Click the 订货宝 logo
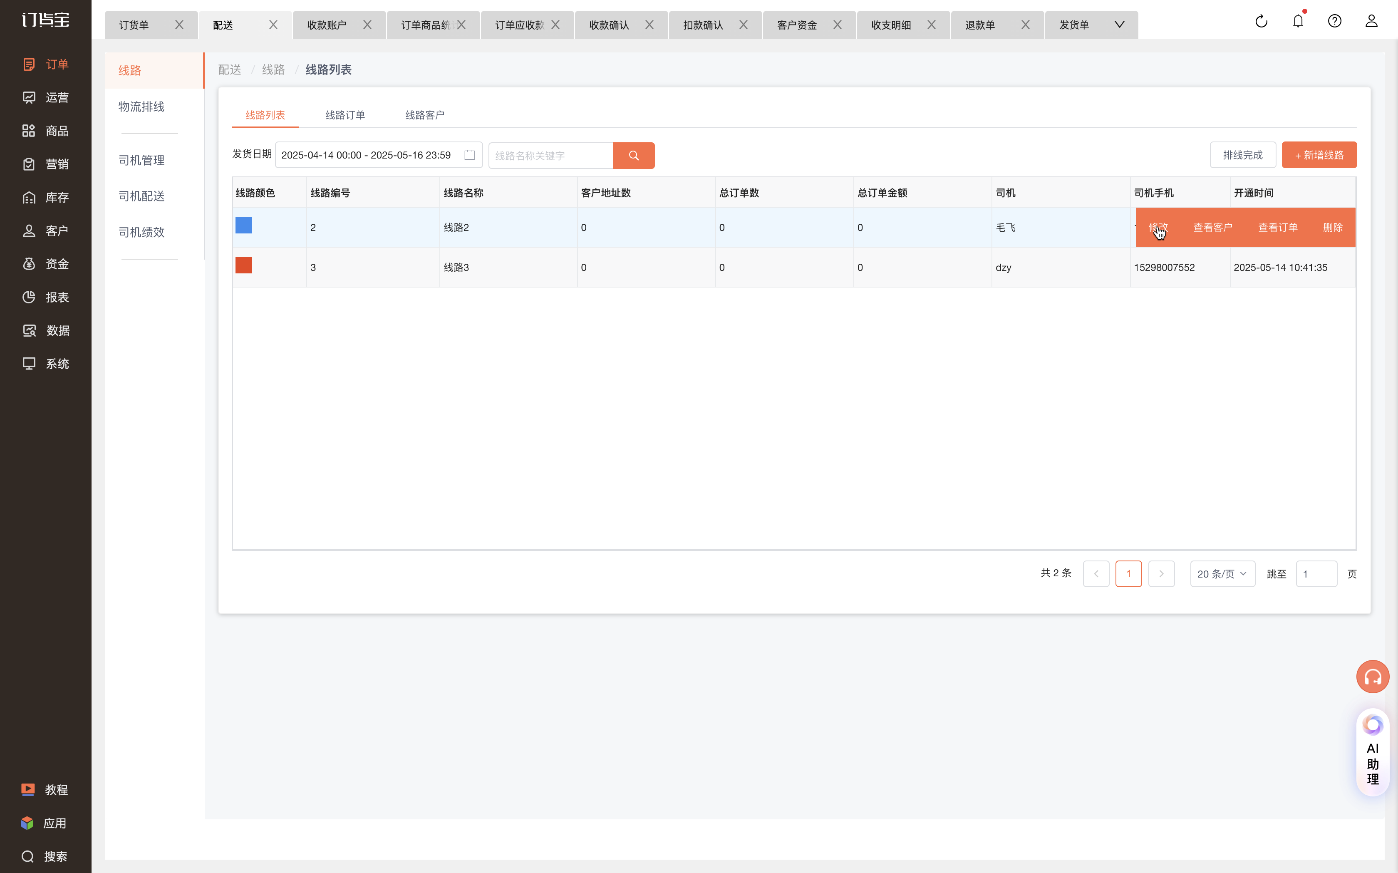1398x873 pixels. coord(46,20)
